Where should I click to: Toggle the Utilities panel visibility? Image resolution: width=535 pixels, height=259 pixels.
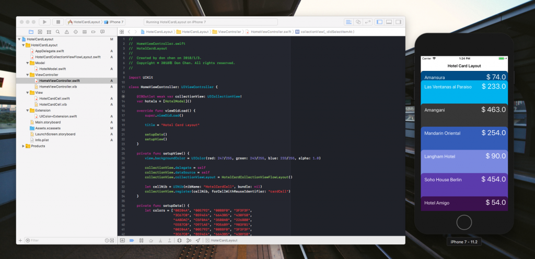pyautogui.click(x=398, y=22)
